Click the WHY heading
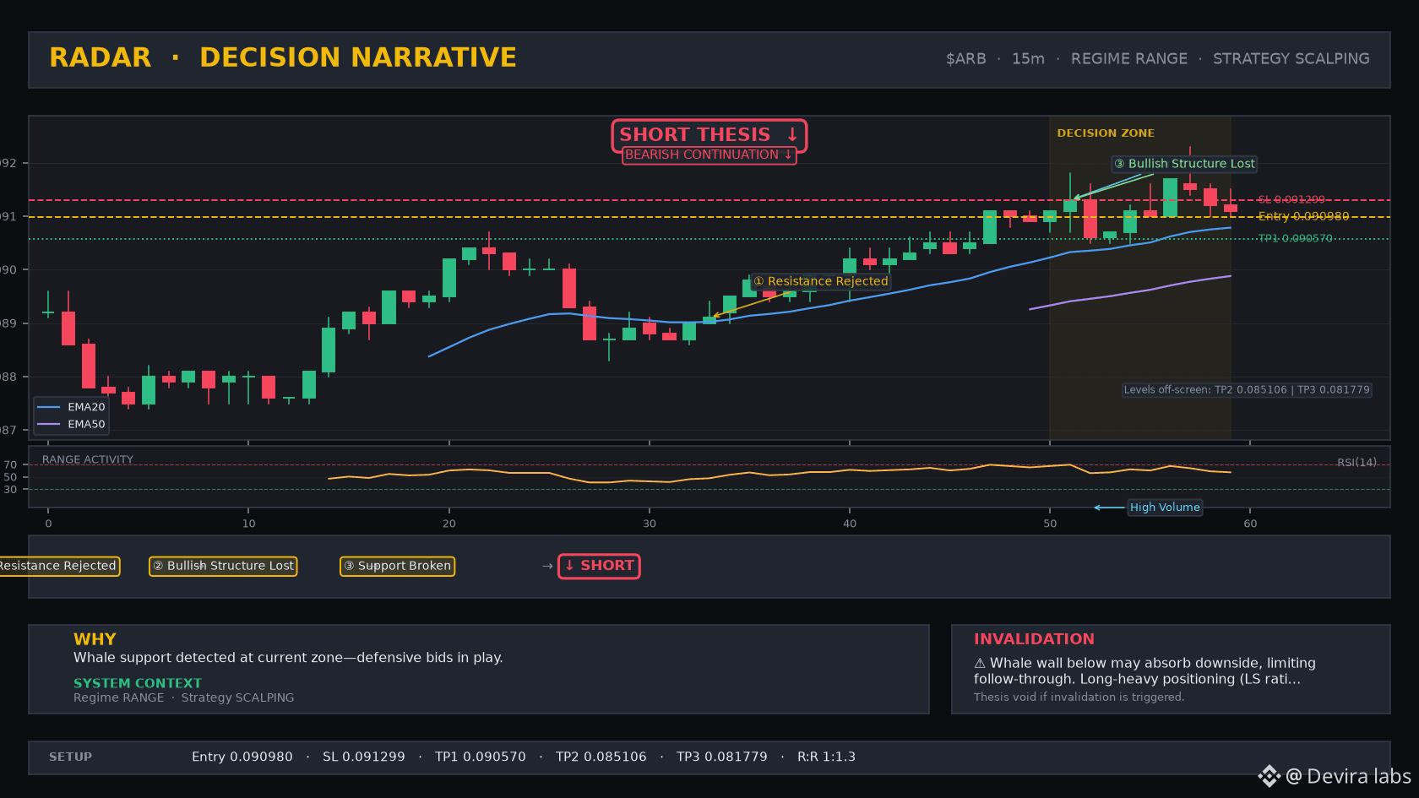The image size is (1419, 798). [x=95, y=639]
